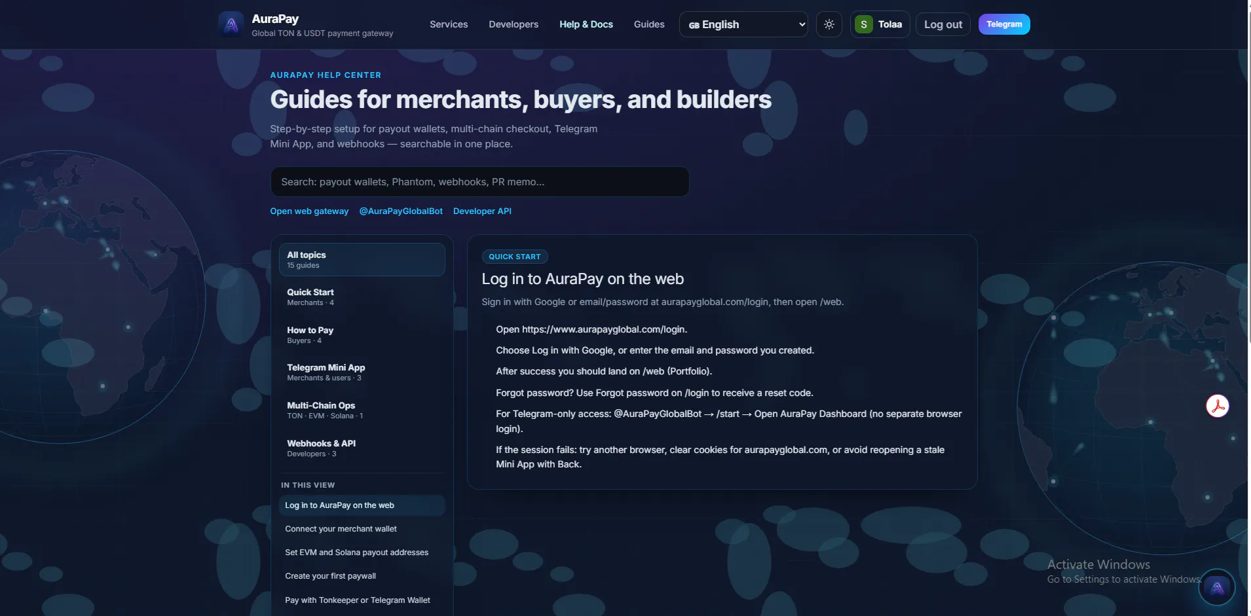This screenshot has width=1251, height=616.
Task: Click the AuraPay brand name in header
Action: click(275, 19)
